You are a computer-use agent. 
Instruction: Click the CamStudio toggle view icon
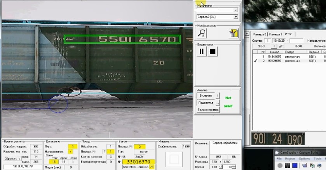tap(305, 166)
